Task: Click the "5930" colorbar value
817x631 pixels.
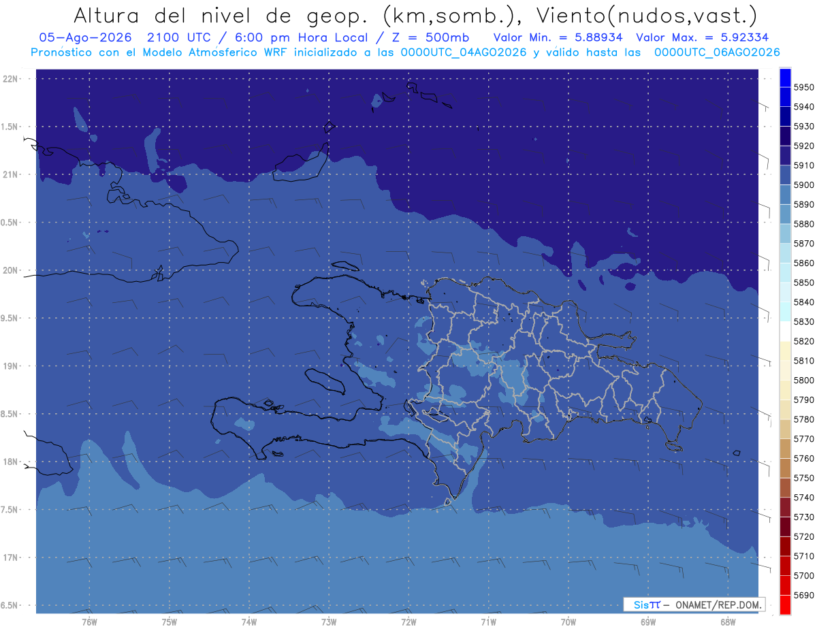Action: tap(803, 126)
